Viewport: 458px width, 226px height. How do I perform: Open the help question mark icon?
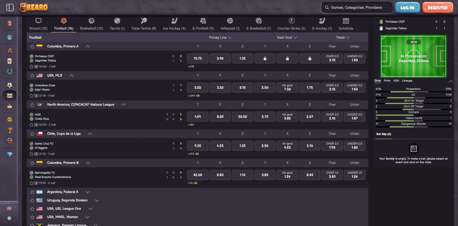click(9, 218)
